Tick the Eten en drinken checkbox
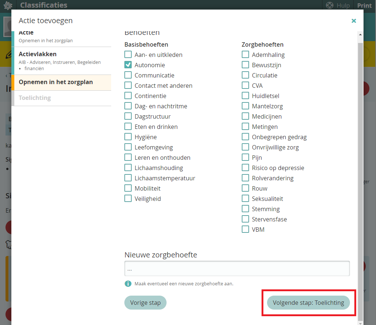 coord(128,127)
